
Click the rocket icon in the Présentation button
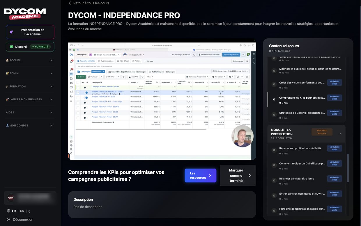pos(11,32)
